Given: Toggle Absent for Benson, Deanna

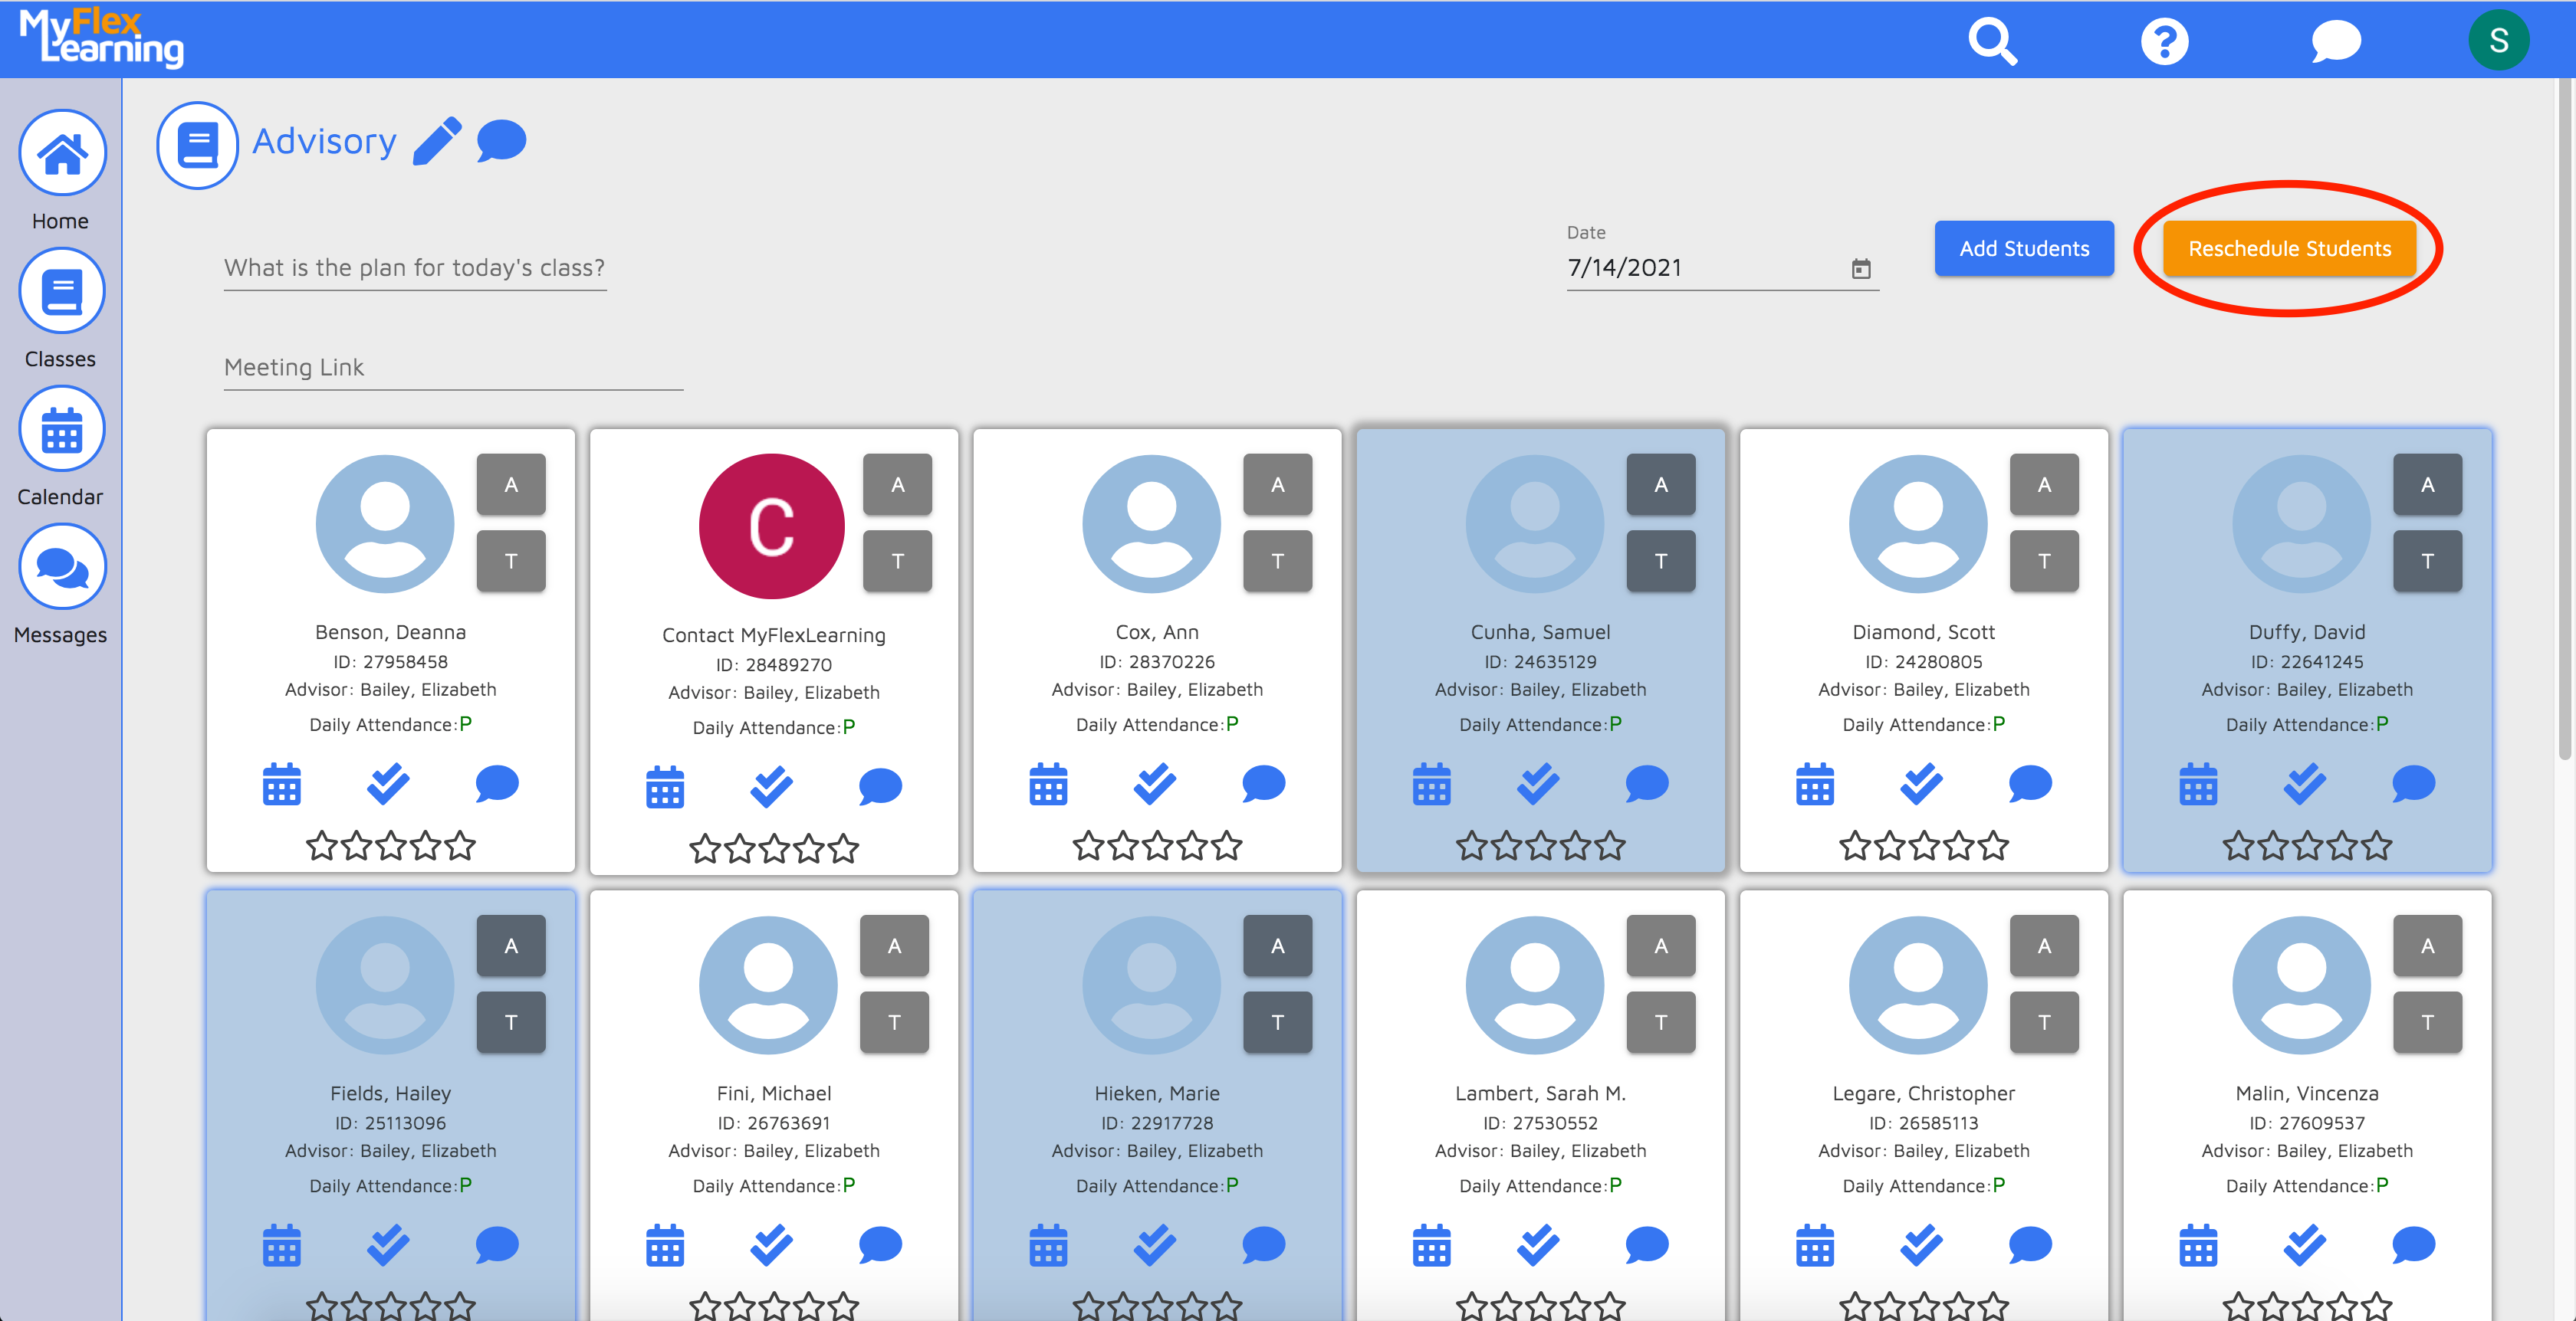Looking at the screenshot, I should [511, 483].
